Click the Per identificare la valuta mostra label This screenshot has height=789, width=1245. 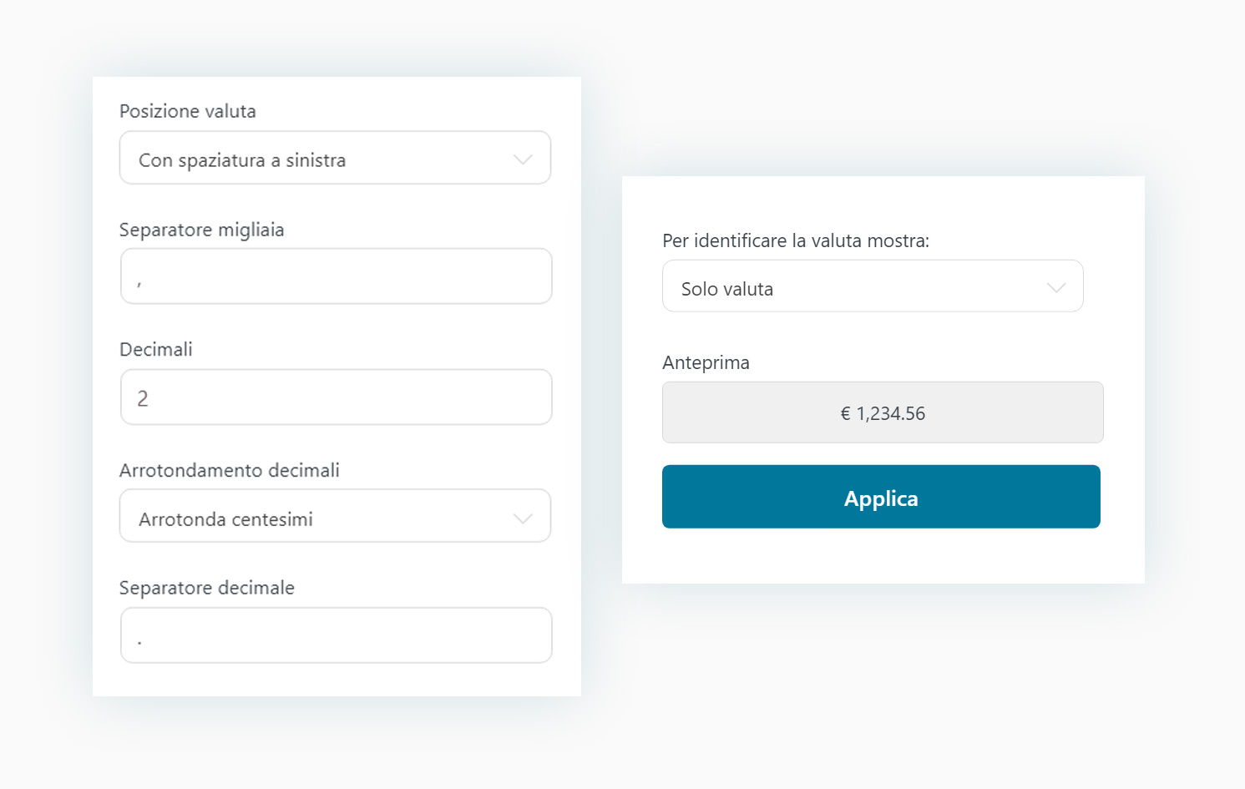(x=796, y=241)
